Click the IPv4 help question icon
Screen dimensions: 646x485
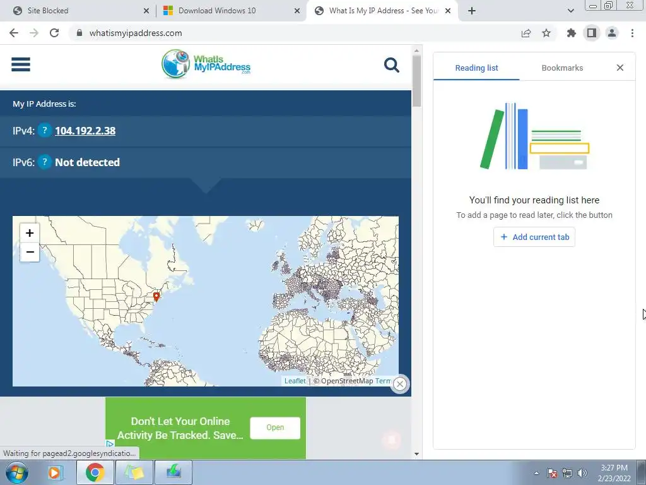[x=45, y=130]
